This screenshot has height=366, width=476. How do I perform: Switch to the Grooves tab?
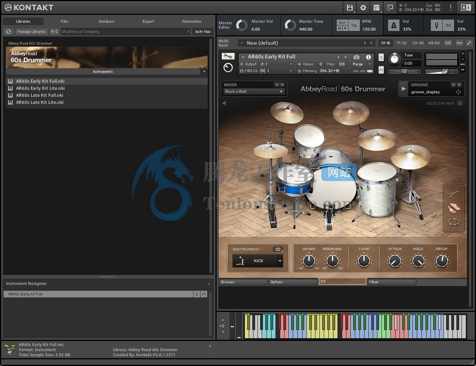coord(243,282)
